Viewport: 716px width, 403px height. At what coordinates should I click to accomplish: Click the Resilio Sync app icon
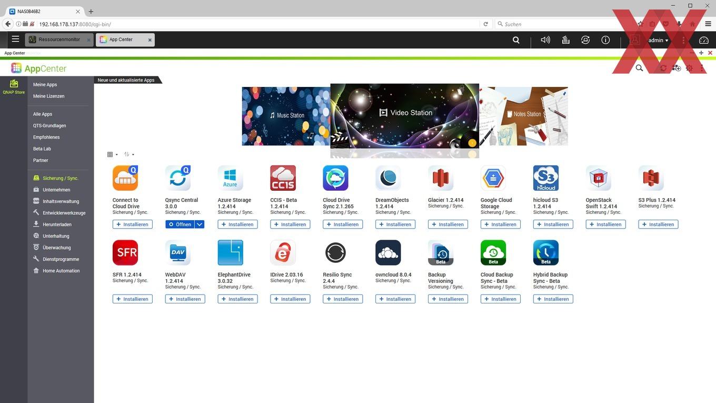336,253
